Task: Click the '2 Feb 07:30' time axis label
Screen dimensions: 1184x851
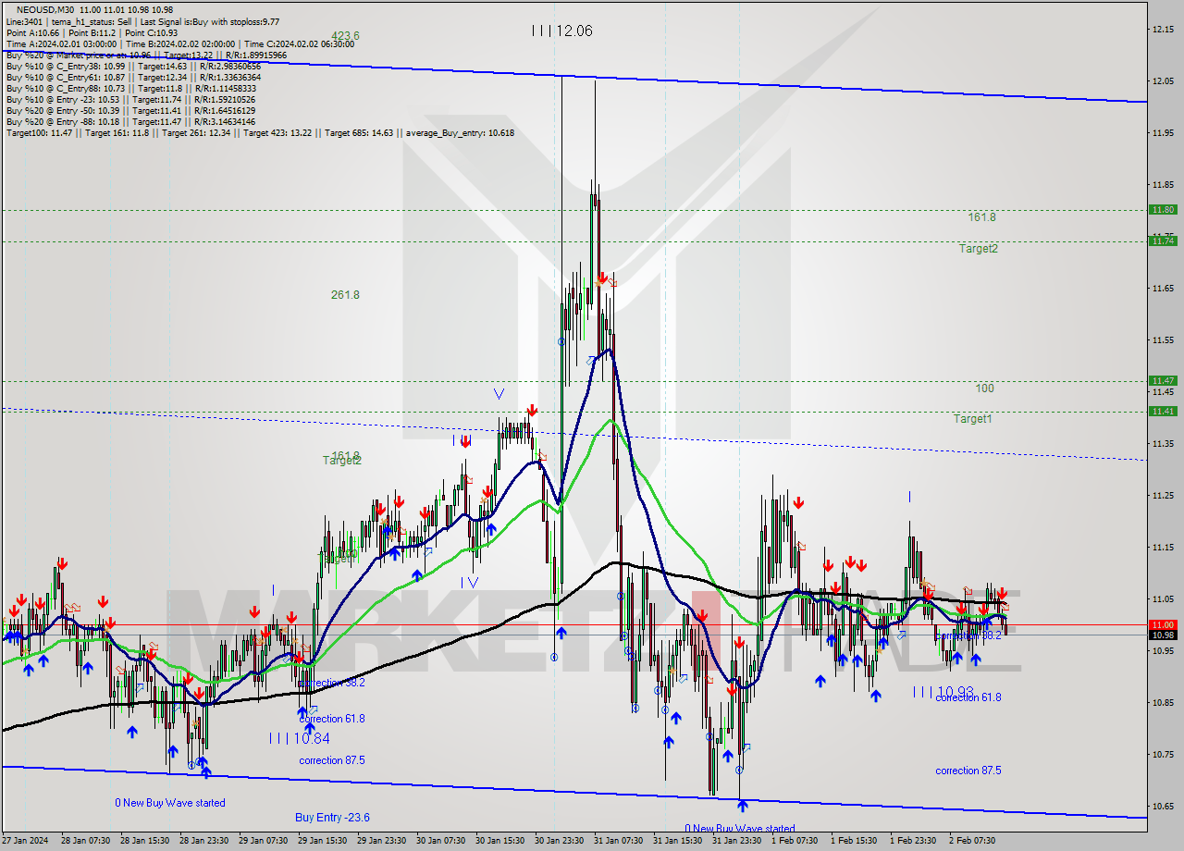Action: coord(973,841)
